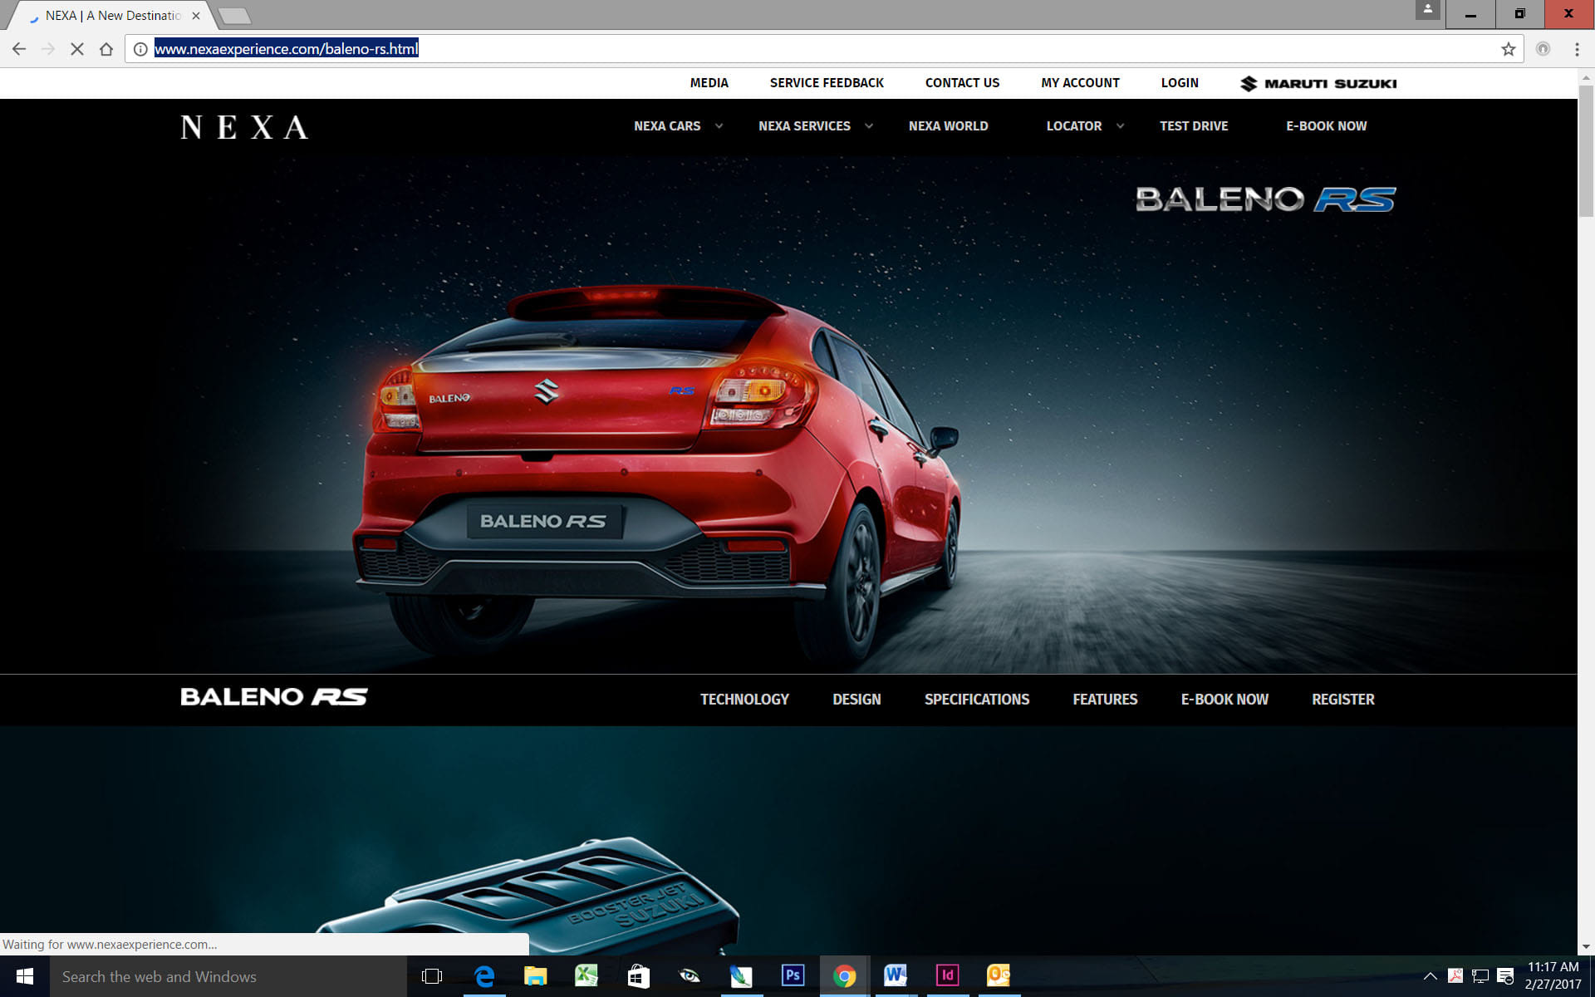Image resolution: width=1595 pixels, height=997 pixels.
Task: Click the site information icon
Action: tap(140, 49)
